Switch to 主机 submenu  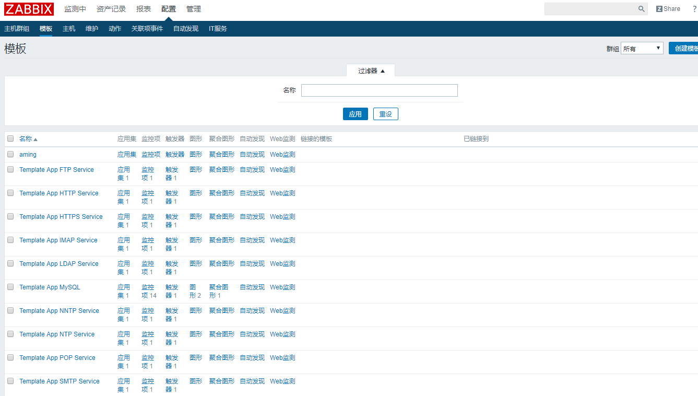click(69, 29)
